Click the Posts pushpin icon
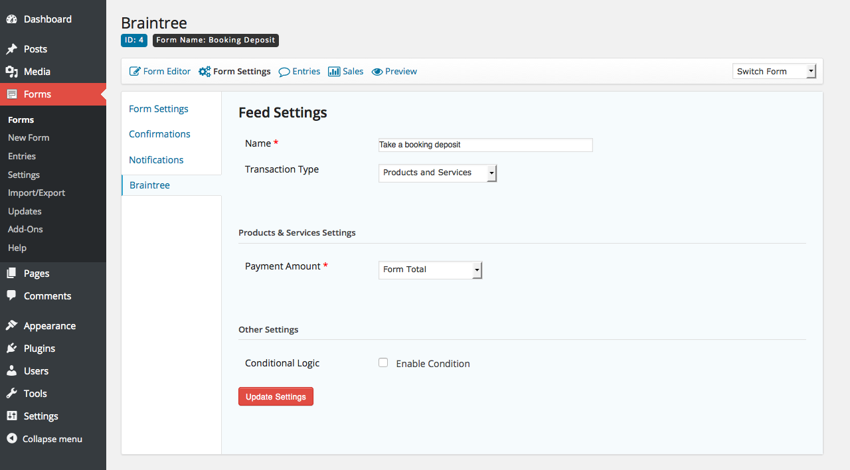This screenshot has height=470, width=850. [x=11, y=49]
